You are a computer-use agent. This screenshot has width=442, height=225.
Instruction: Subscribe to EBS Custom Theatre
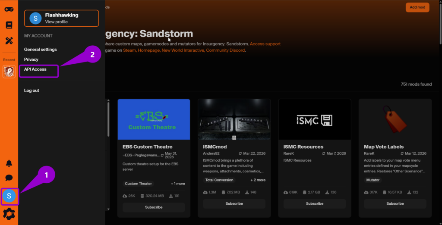point(154,207)
